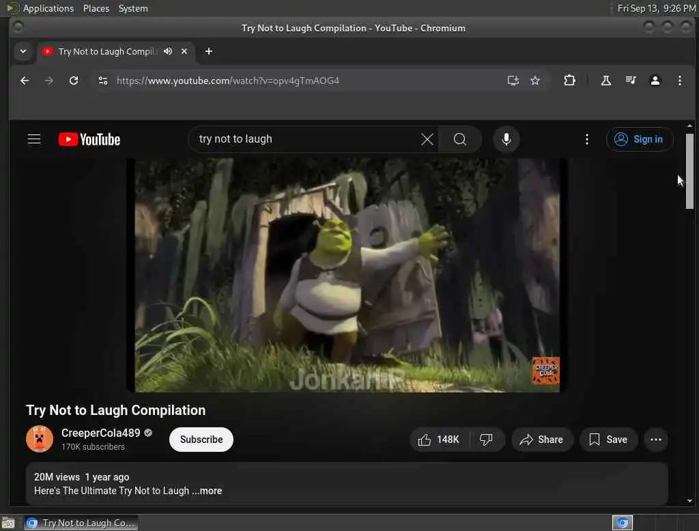Click scrollbar up arrow
The width and height of the screenshot is (699, 531).
click(x=689, y=126)
